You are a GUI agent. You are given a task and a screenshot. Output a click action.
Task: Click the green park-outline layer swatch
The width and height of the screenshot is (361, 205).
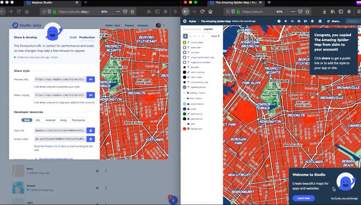click(184, 114)
